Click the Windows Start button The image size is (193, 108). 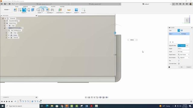point(2,106)
